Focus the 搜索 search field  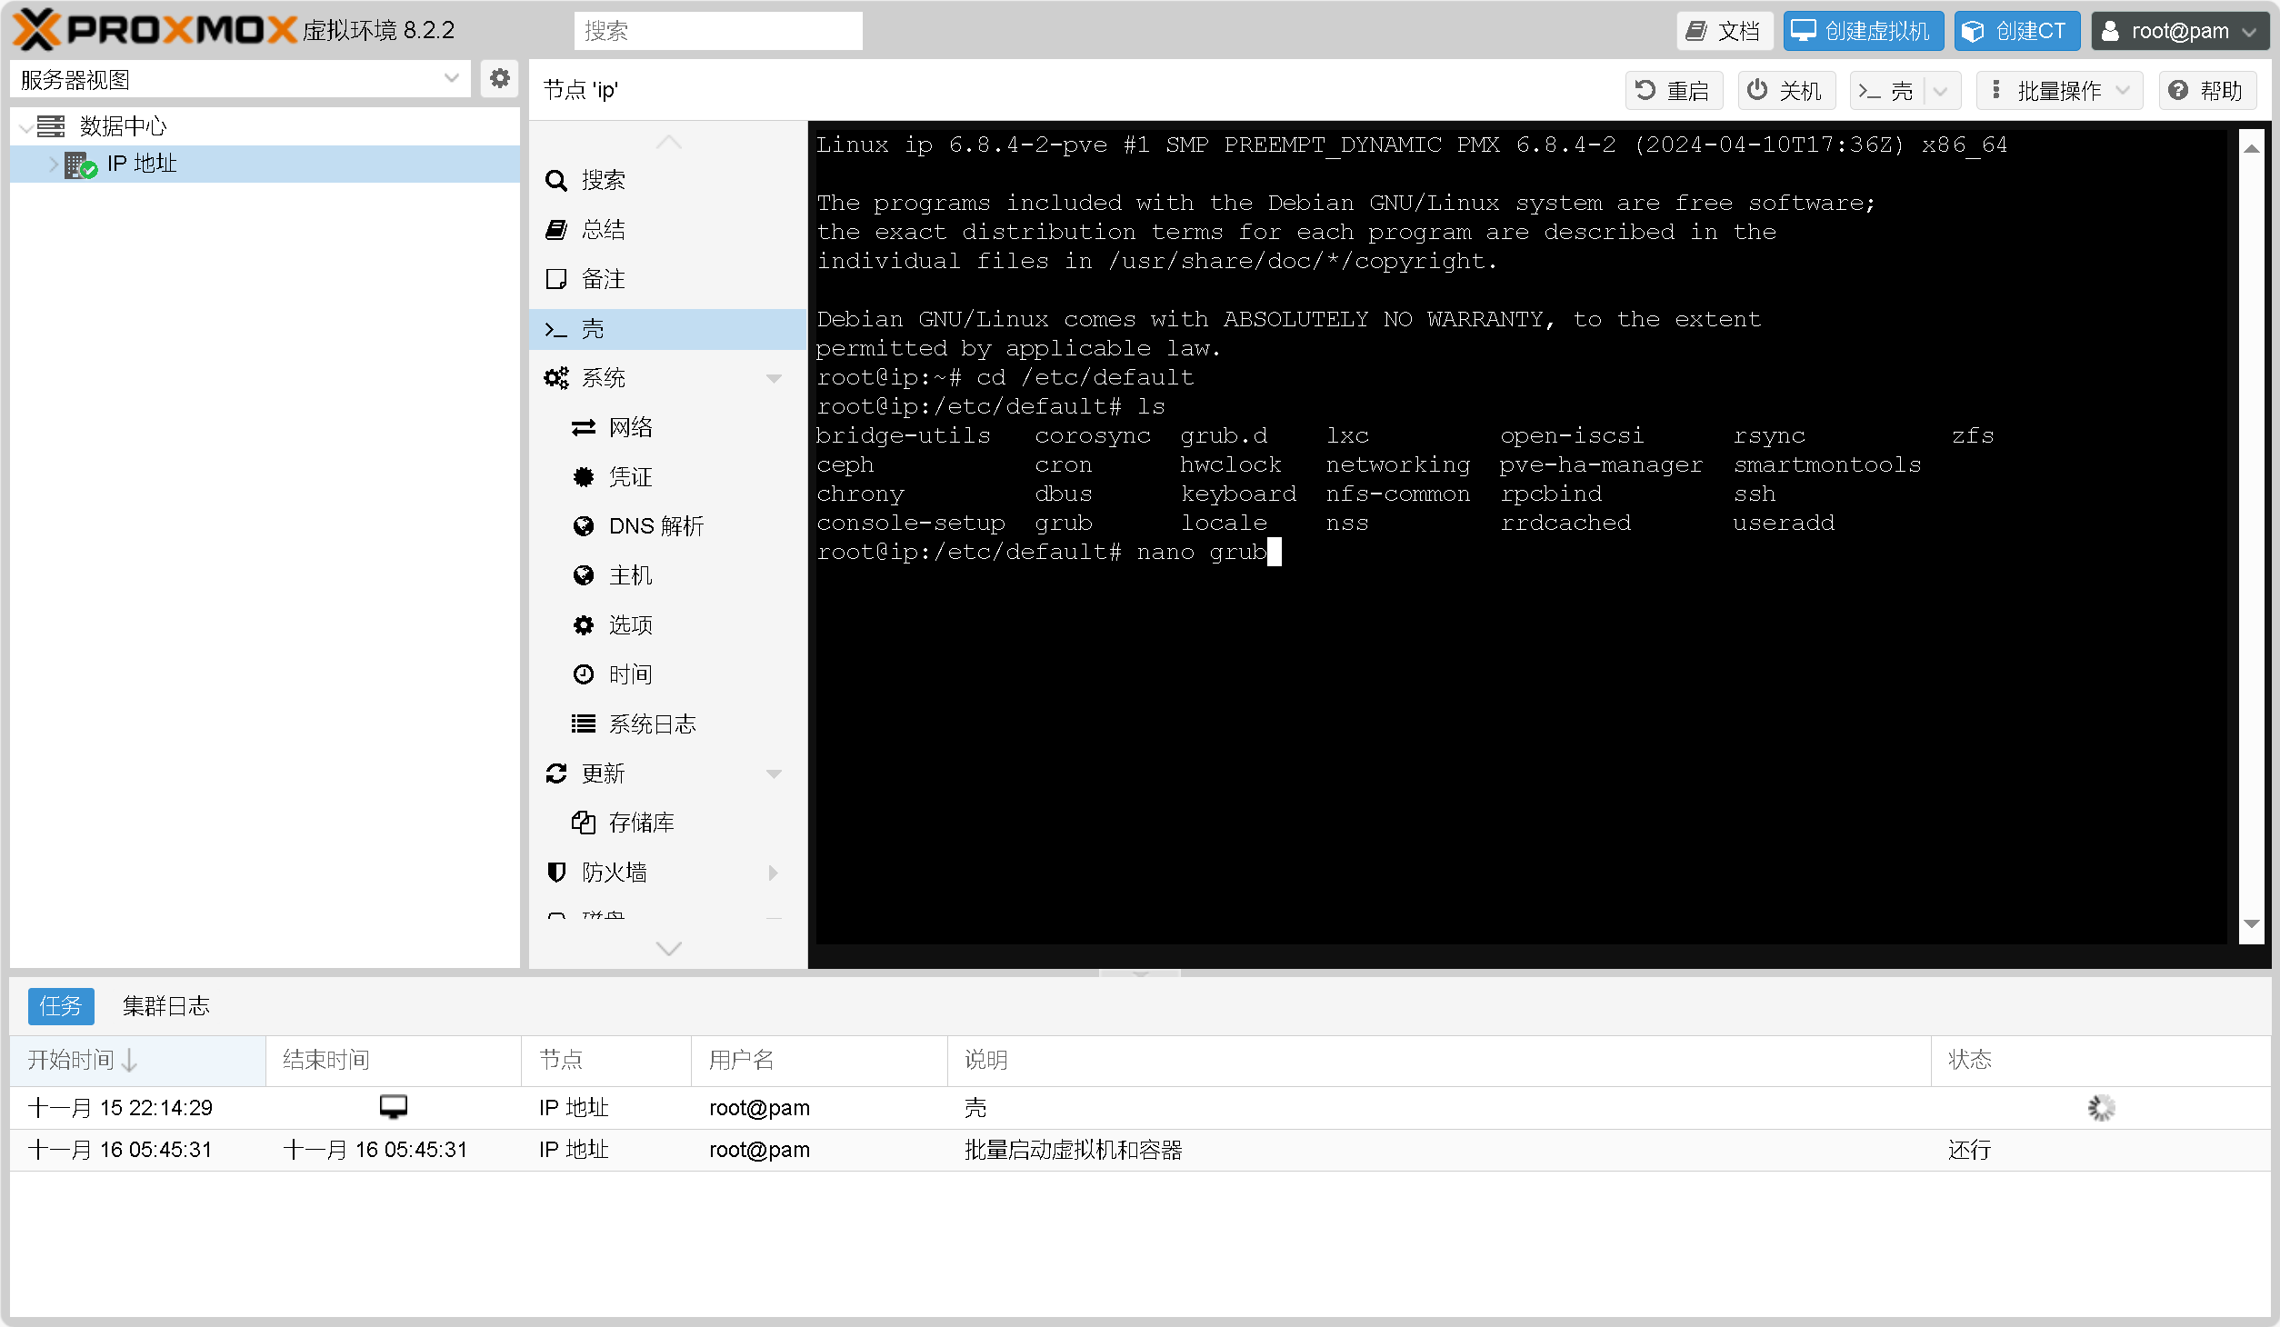(x=718, y=31)
